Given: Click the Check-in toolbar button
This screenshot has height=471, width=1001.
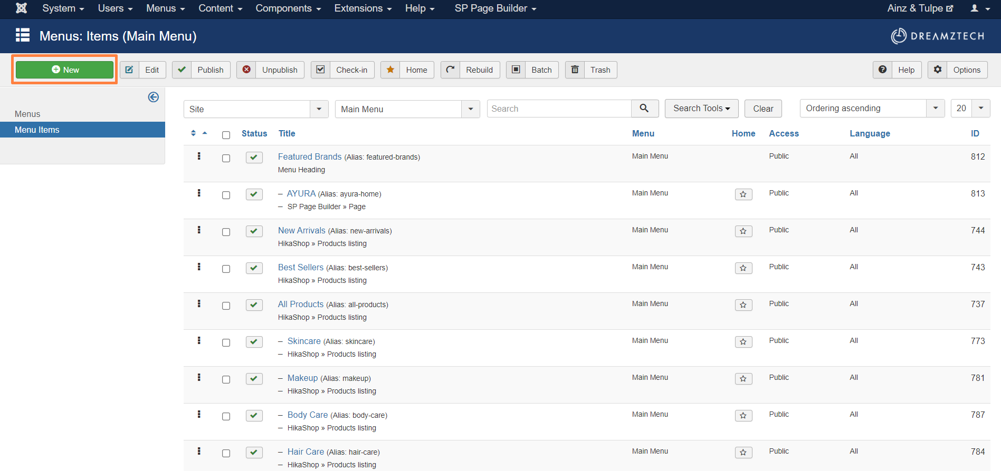Looking at the screenshot, I should [342, 70].
